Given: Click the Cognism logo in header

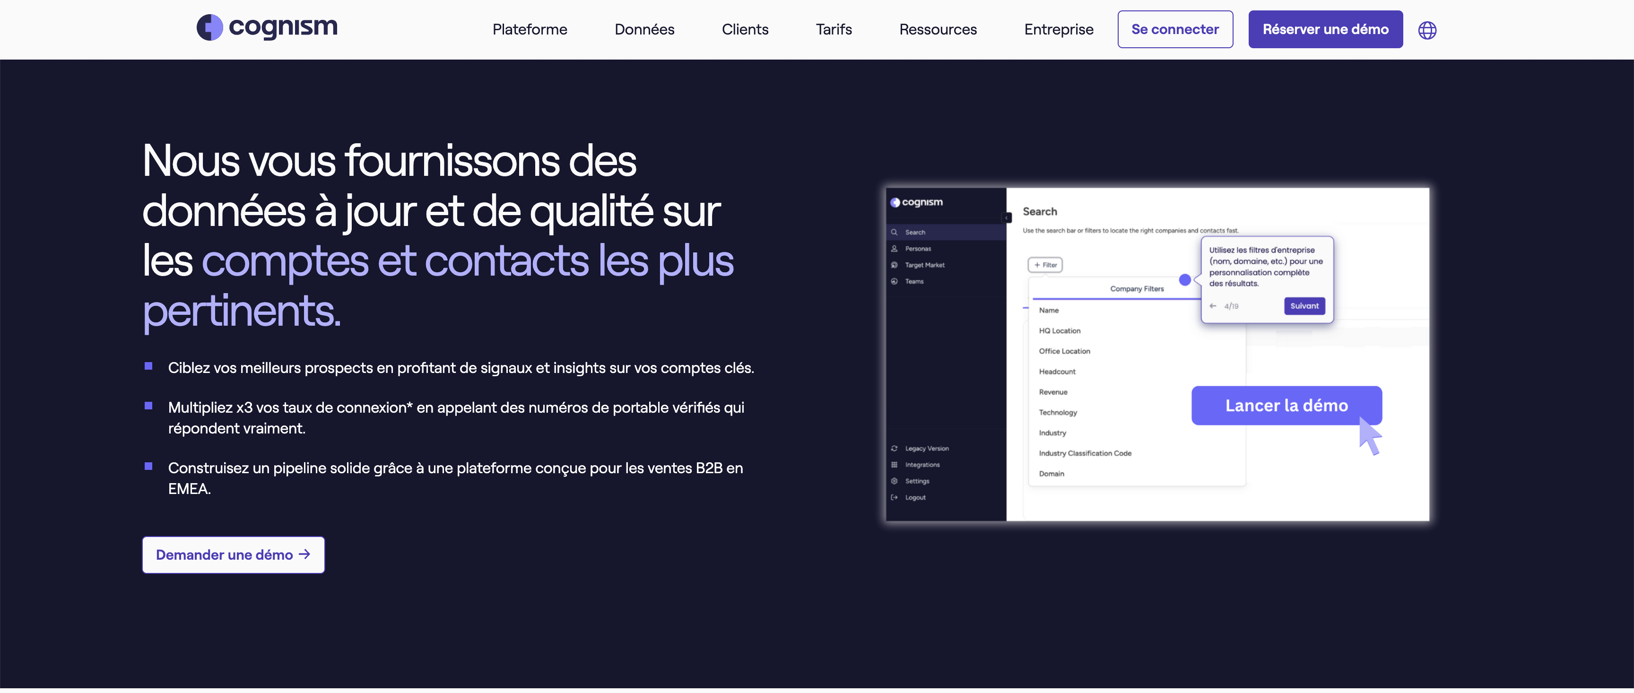Looking at the screenshot, I should pyautogui.click(x=267, y=27).
